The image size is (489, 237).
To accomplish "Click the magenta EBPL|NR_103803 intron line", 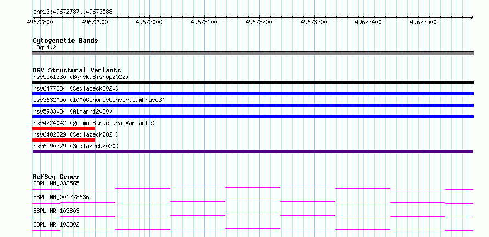I will [253, 216].
